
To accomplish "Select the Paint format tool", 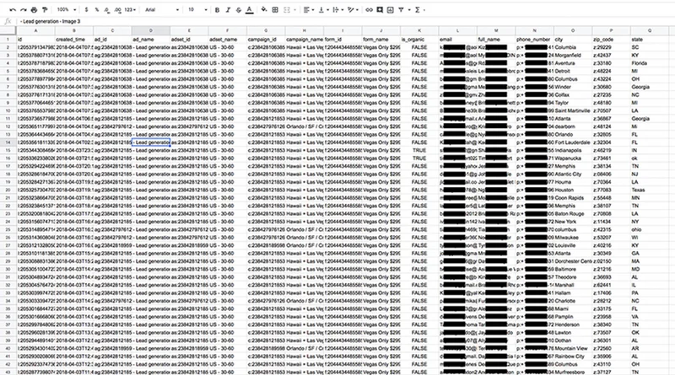I will (45, 10).
